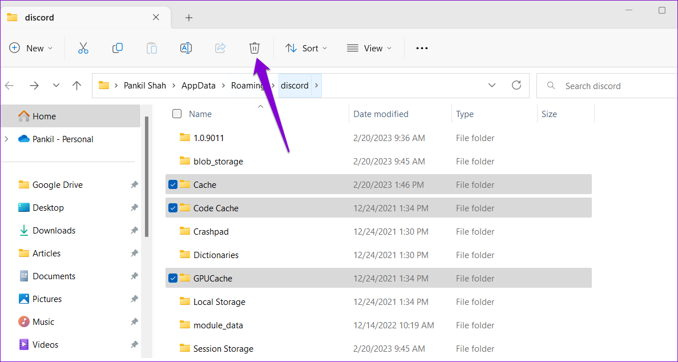The width and height of the screenshot is (678, 362).
Task: Delete selected folders via trash icon
Action: pyautogui.click(x=255, y=48)
